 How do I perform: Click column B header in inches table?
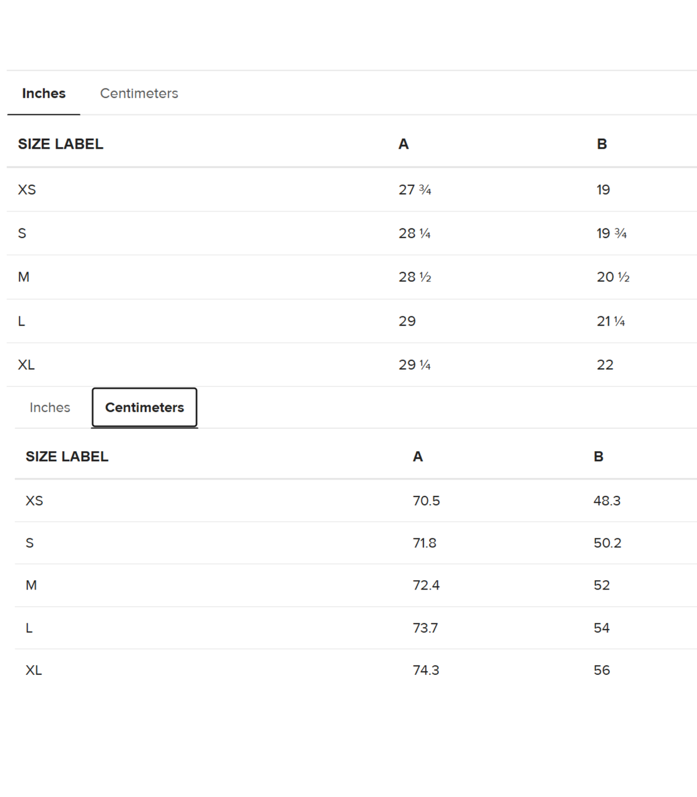[602, 144]
